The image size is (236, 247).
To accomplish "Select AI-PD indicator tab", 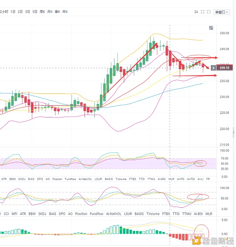I will [x=181, y=179].
